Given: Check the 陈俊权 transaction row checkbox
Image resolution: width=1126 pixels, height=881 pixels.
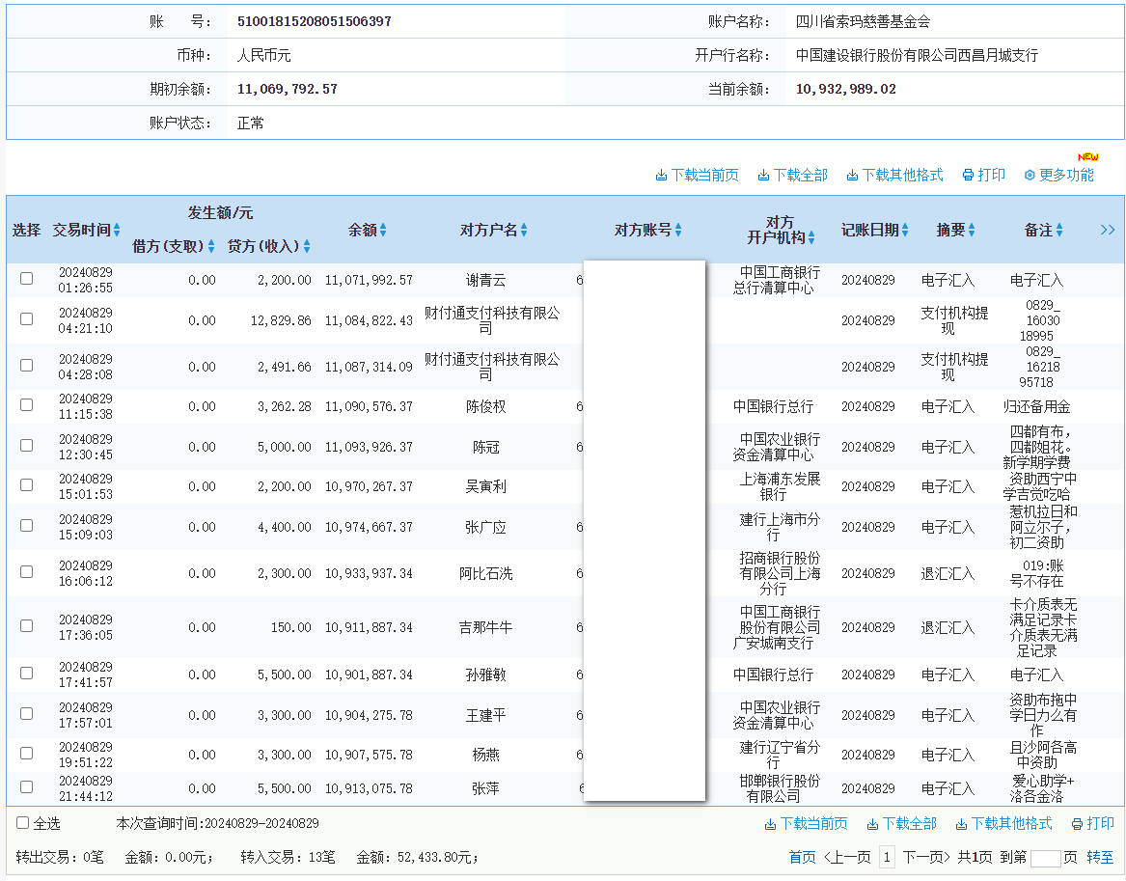Looking at the screenshot, I should tap(27, 405).
